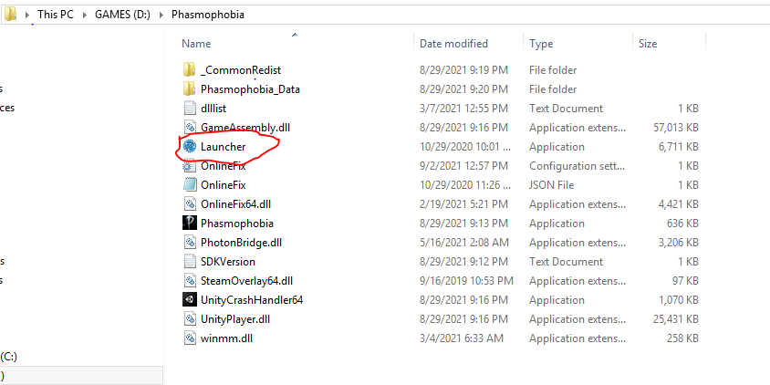Click the 3/7/2021 12:55 PM date
Screen dimensions: 770x385
tap(463, 109)
